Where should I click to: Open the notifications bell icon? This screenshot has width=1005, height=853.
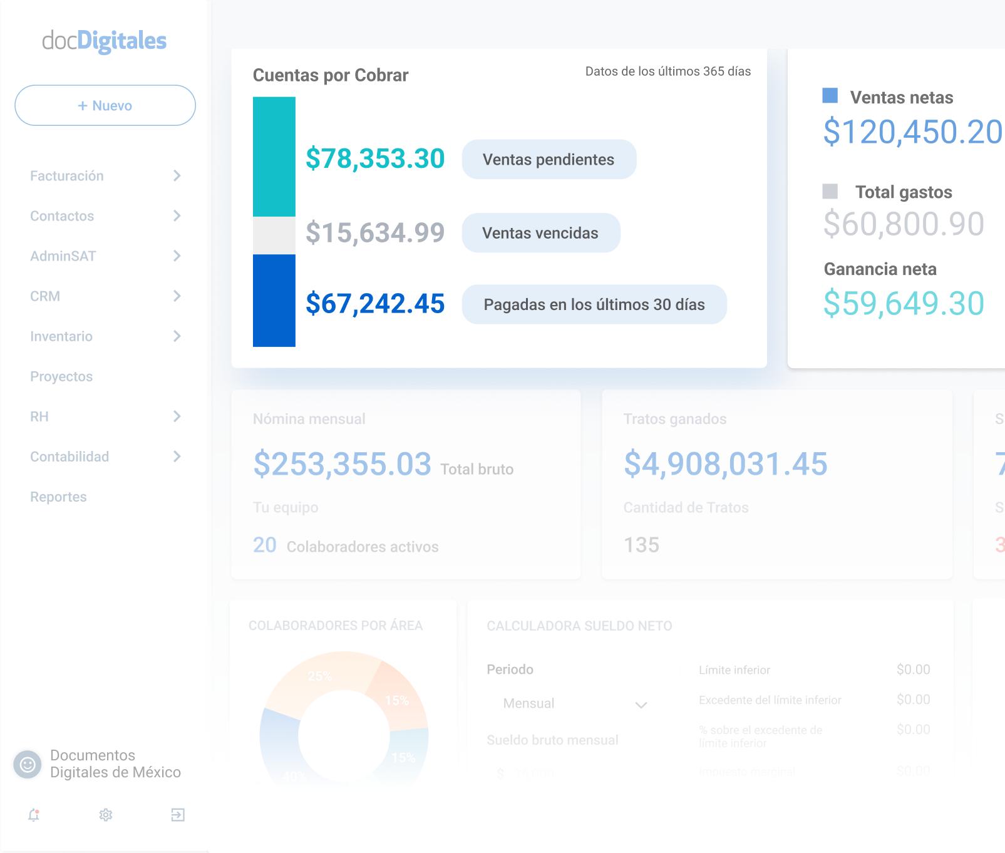pos(34,815)
